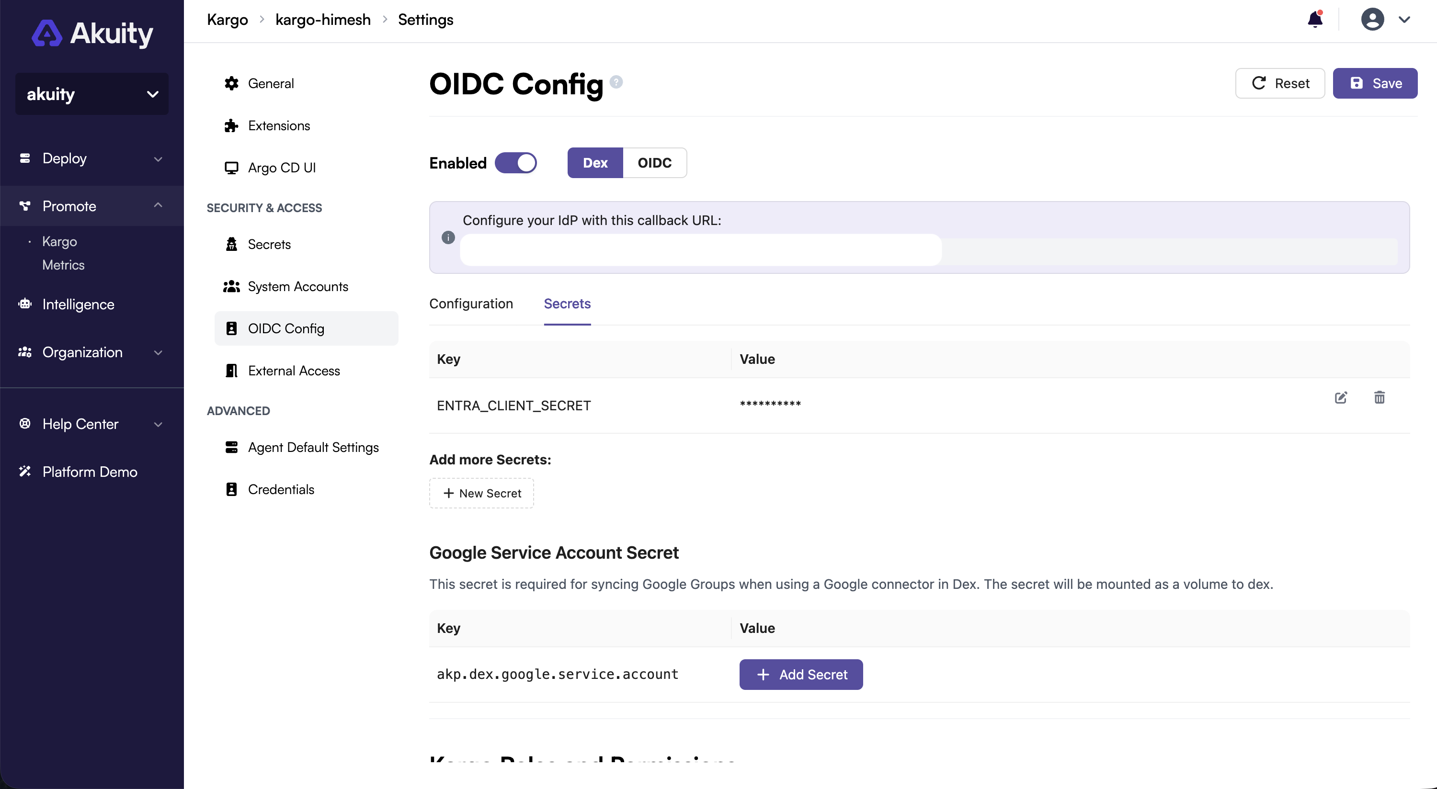This screenshot has width=1437, height=789.
Task: Open Credentials settings page
Action: pyautogui.click(x=306, y=490)
